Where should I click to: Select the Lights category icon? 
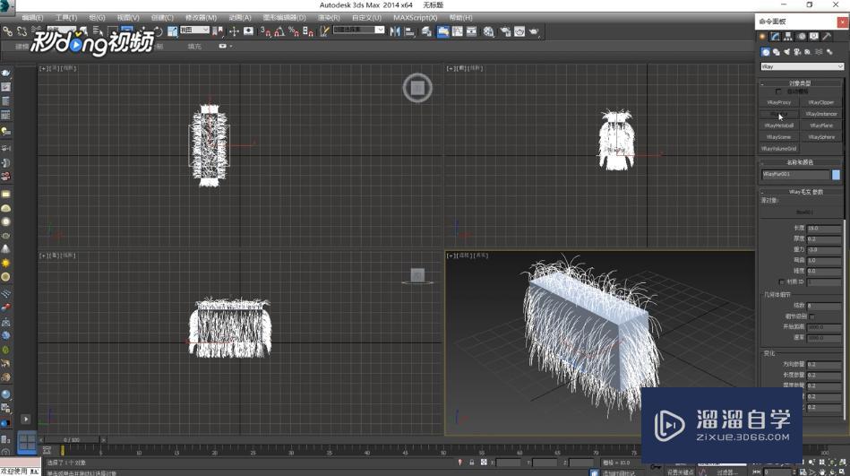click(786, 52)
